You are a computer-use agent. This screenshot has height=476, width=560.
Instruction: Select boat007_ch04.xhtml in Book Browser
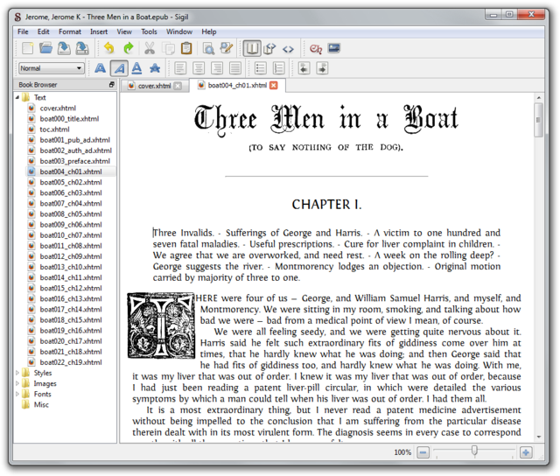[70, 204]
